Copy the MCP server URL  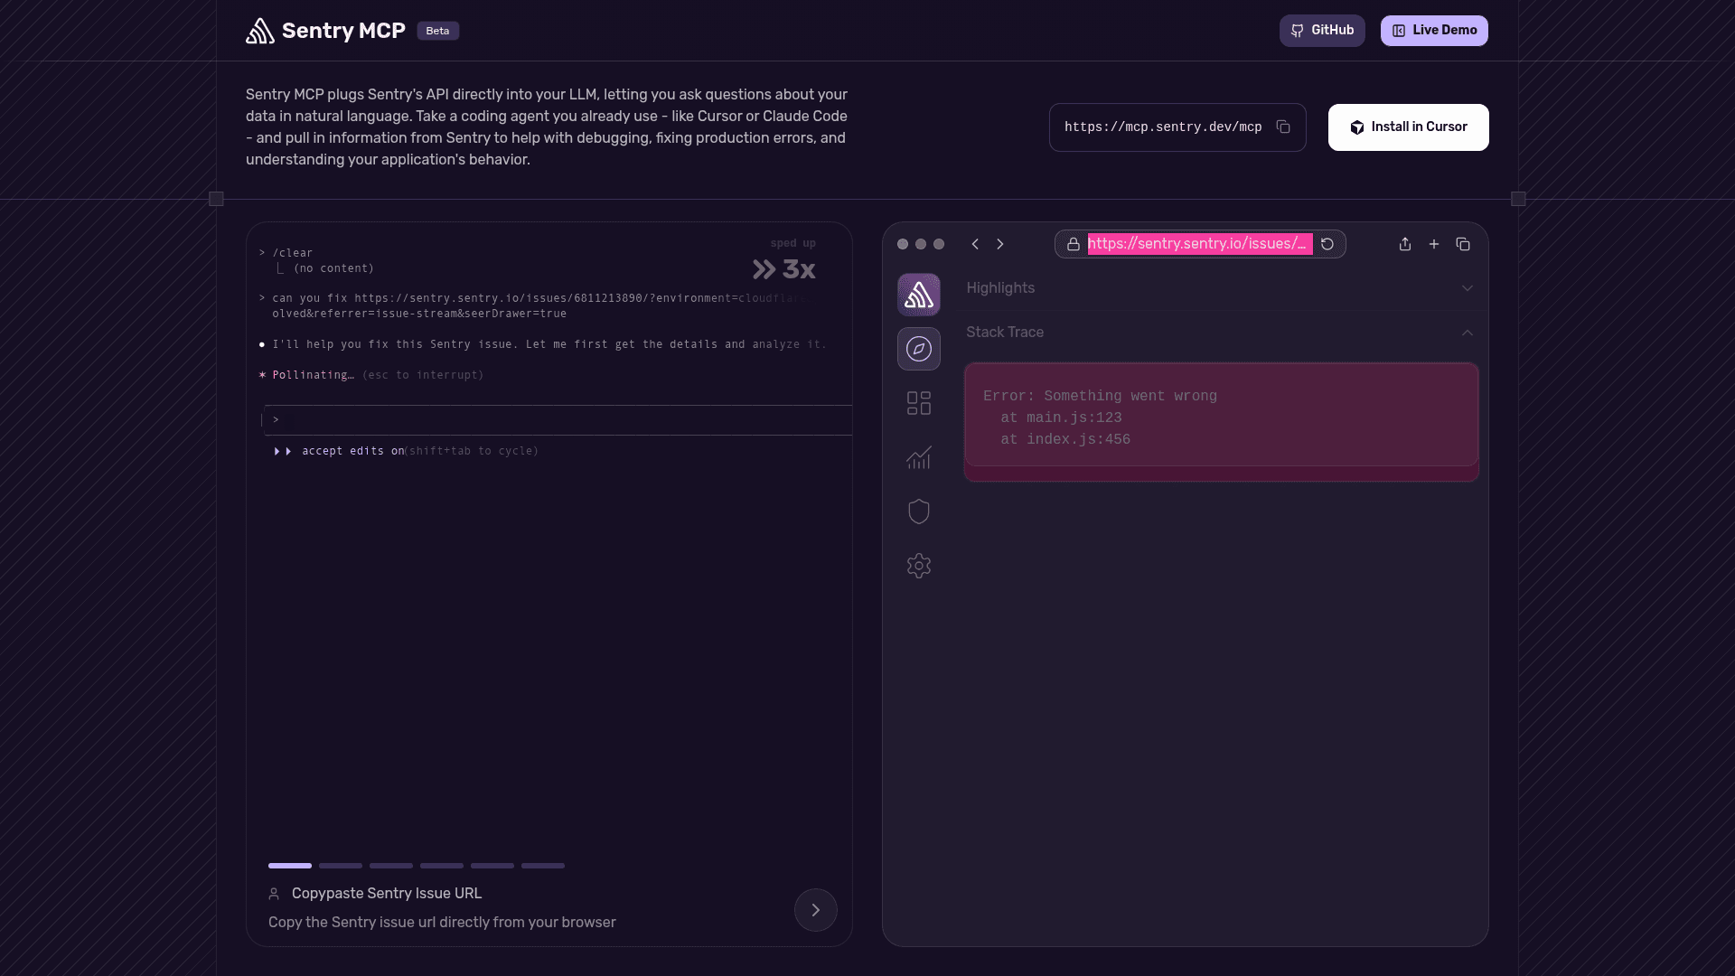tap(1283, 127)
